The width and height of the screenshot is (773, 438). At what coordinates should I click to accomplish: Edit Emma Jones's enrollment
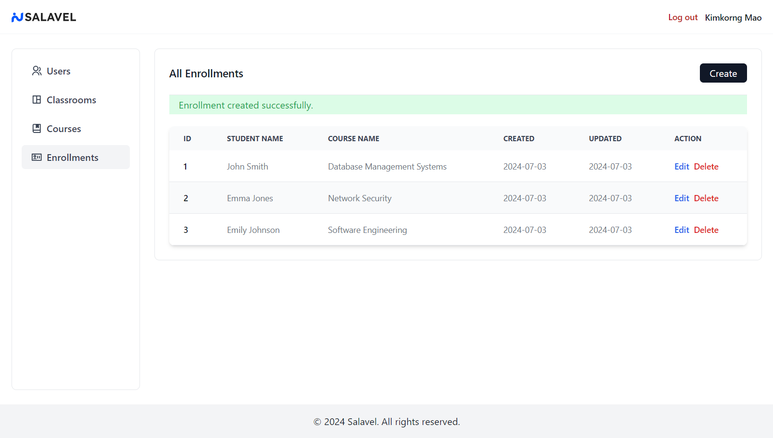[x=682, y=198]
